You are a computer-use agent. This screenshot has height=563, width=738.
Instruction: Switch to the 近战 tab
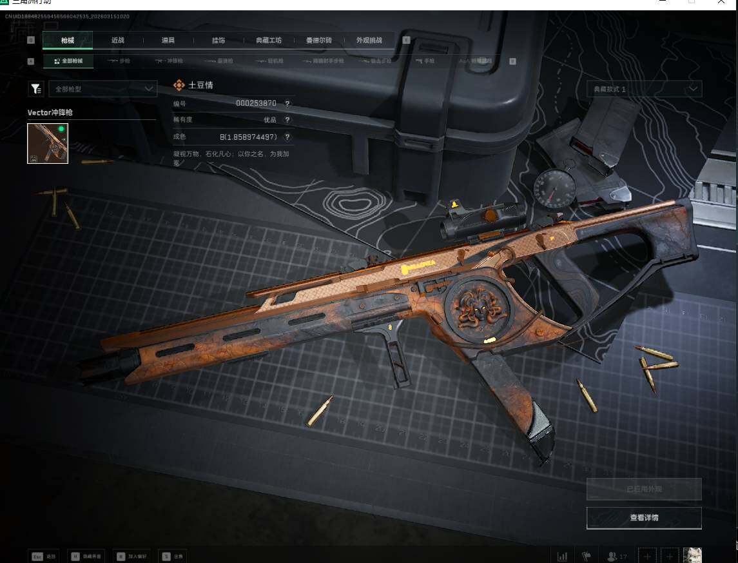coord(118,41)
